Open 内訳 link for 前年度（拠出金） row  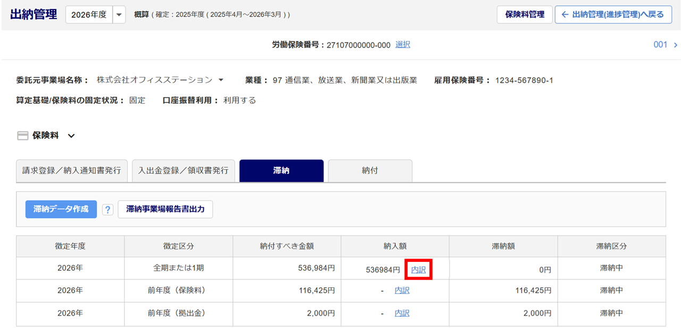pos(402,313)
